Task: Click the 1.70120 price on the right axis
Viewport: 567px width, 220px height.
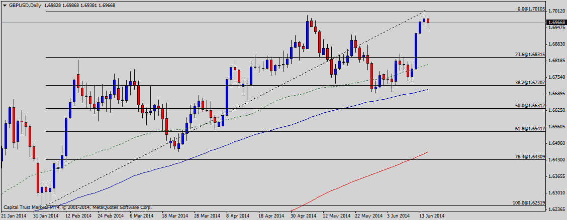Action: tap(556, 11)
